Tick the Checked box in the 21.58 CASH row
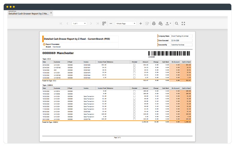The height and width of the screenshot is (147, 235). (x=134, y=109)
